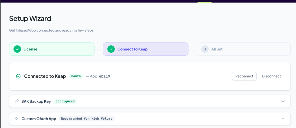Click the Connected to Keap heading
The image size is (296, 128).
click(45, 76)
